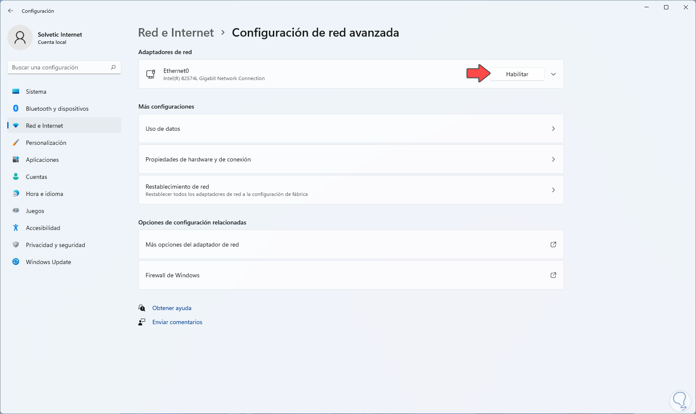Click the Accesibilidad figure icon

(16, 228)
